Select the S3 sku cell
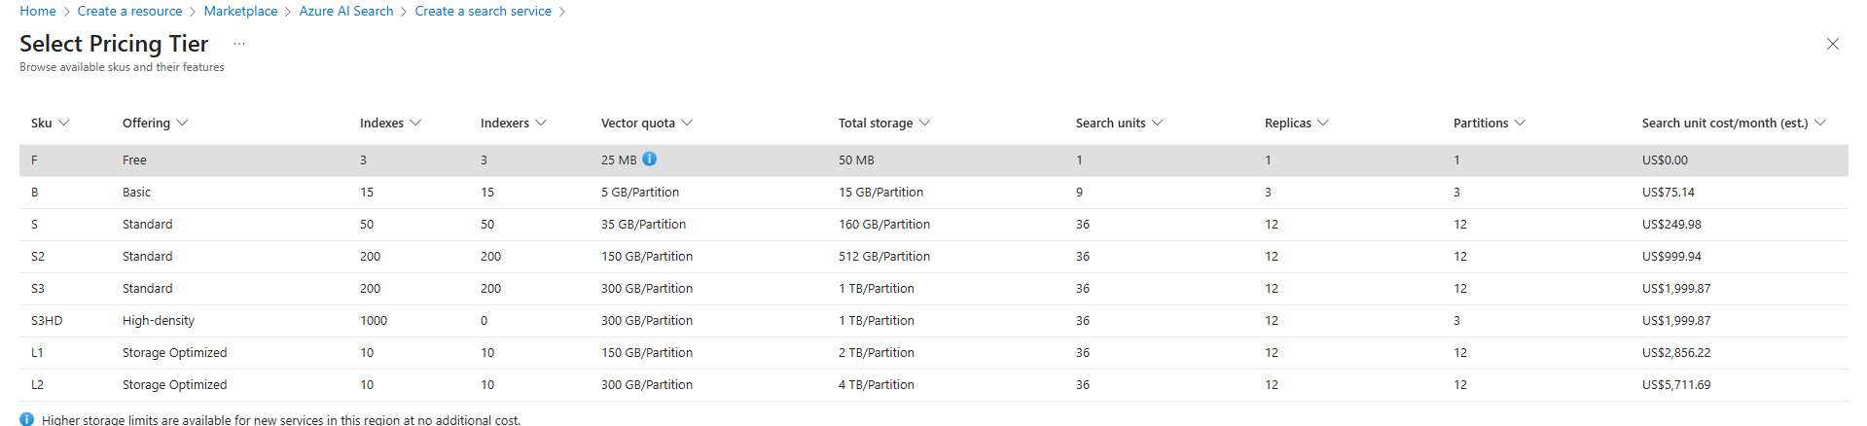Screen dimensions: 1867x426 38,289
